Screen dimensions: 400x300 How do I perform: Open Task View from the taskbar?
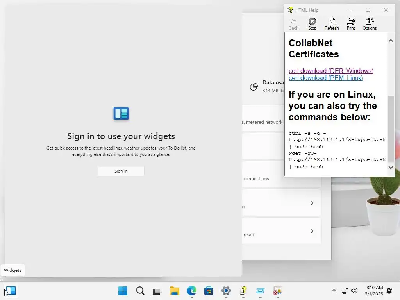click(157, 291)
